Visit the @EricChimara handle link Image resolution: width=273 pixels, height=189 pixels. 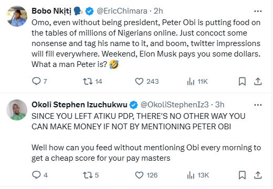[122, 11]
